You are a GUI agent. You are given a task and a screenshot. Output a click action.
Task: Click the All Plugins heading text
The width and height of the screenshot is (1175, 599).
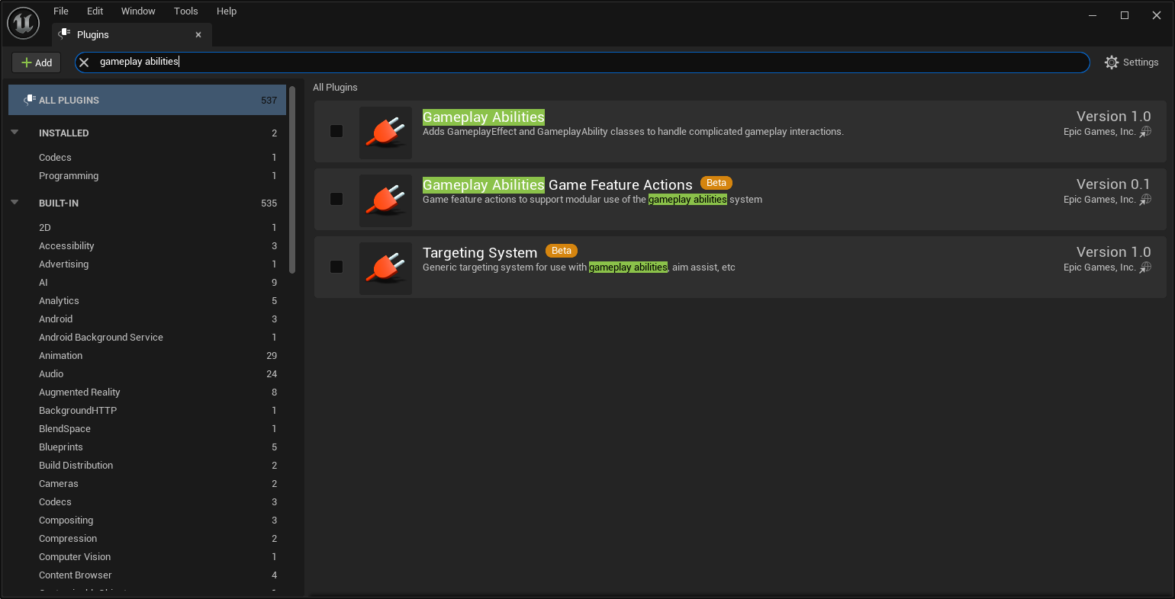click(x=335, y=87)
